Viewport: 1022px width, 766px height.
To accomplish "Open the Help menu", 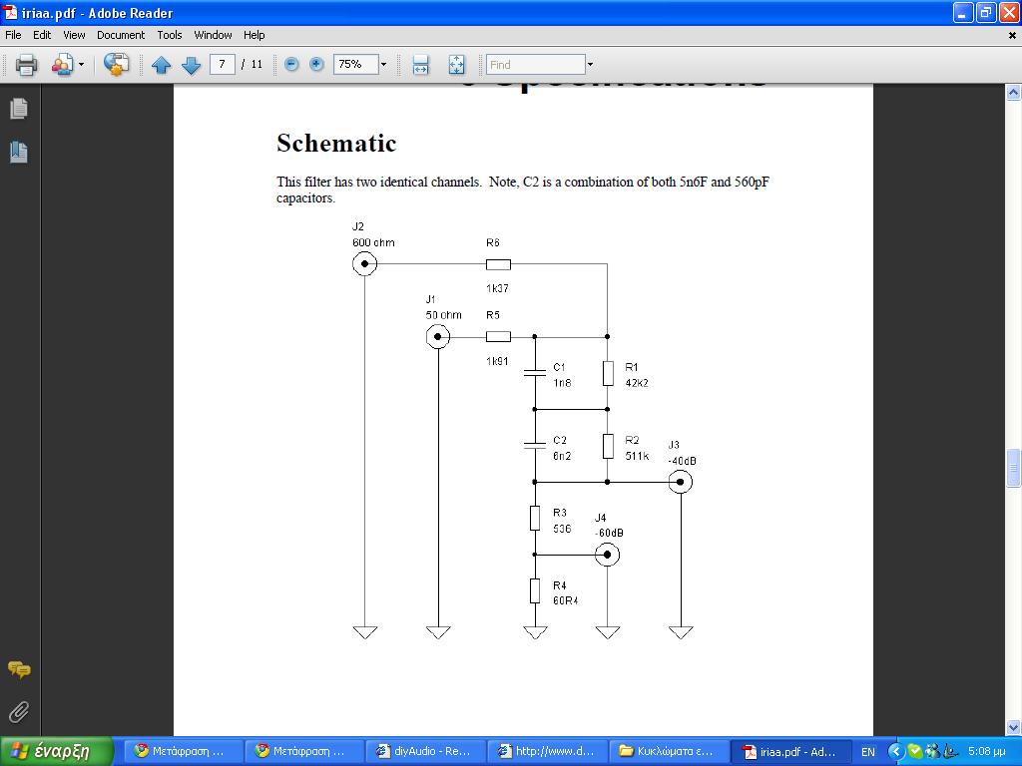I will click(x=255, y=35).
